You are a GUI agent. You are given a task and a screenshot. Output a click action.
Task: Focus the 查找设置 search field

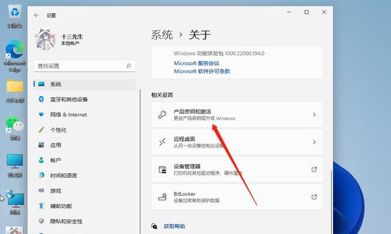point(84,66)
